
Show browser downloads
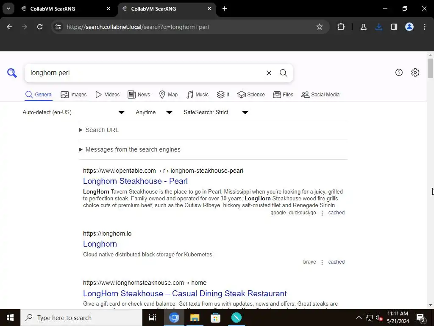(x=378, y=27)
